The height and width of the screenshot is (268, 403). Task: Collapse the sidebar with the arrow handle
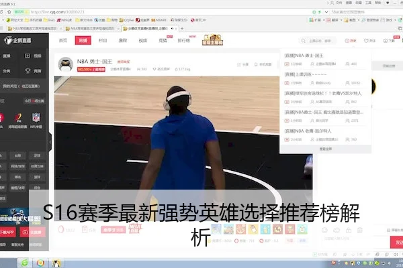click(x=50, y=142)
